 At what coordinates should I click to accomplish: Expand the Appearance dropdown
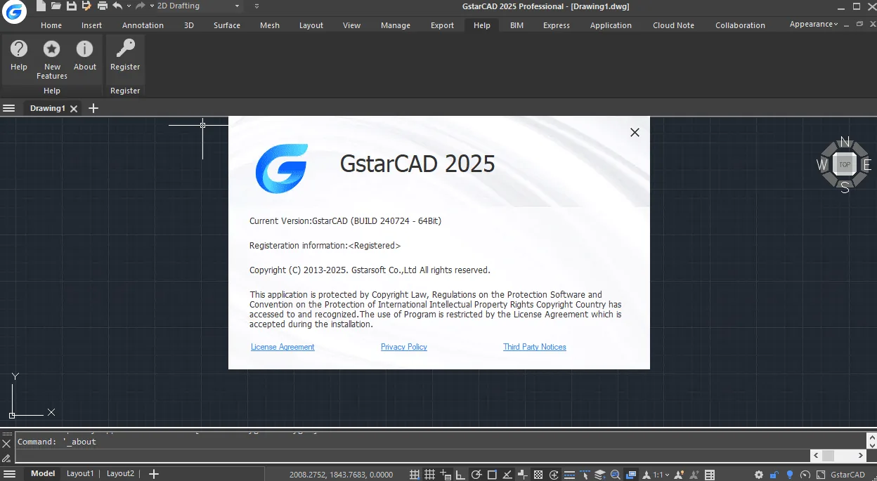coord(814,24)
